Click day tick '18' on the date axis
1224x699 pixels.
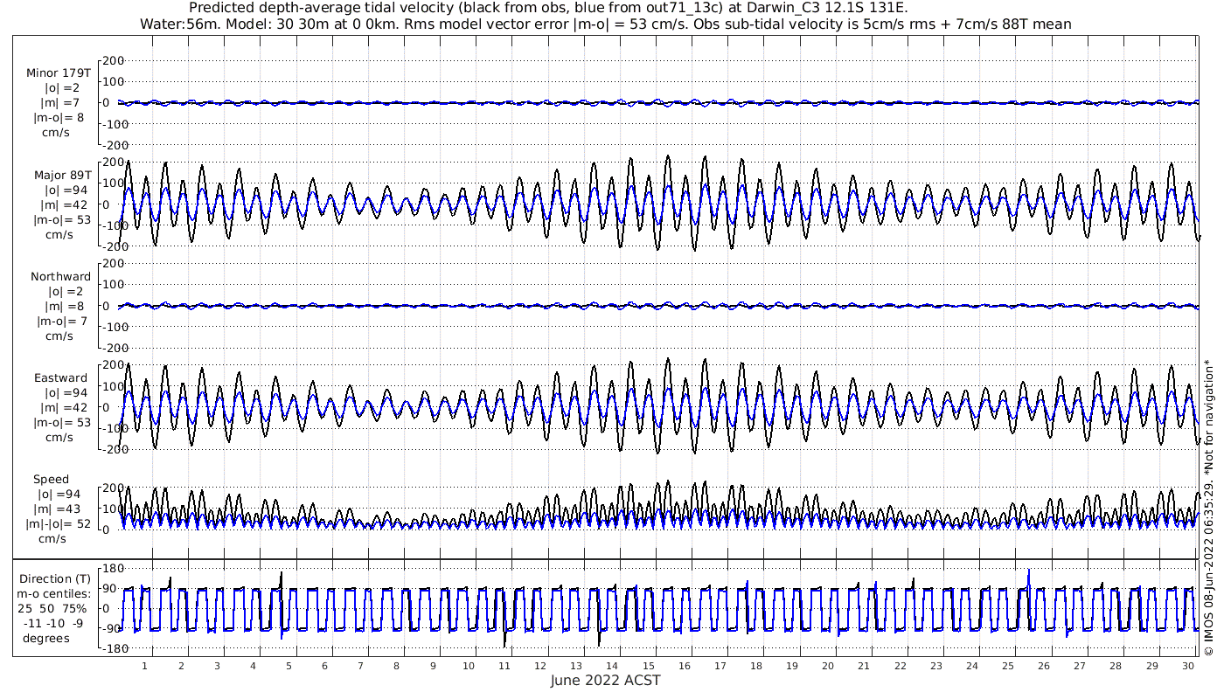coord(755,666)
